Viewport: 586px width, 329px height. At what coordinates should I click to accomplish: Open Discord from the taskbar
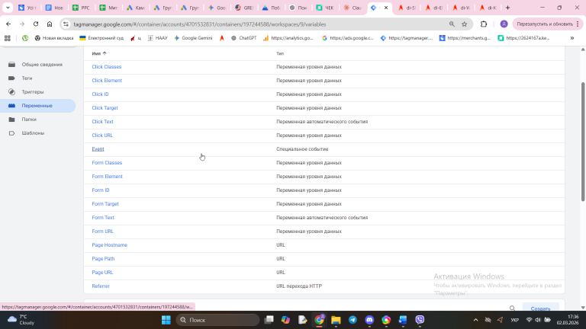pyautogui.click(x=369, y=320)
